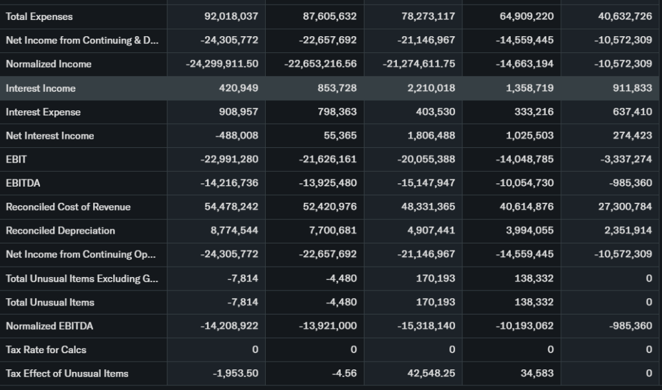Screen dimensions: 662x390
Task: Select the Net Interest Income label
Action: (50, 136)
